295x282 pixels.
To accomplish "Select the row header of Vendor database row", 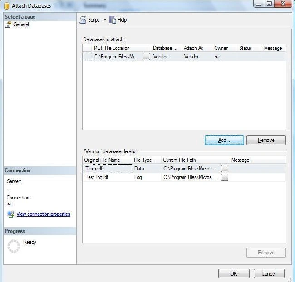I will [x=87, y=57].
